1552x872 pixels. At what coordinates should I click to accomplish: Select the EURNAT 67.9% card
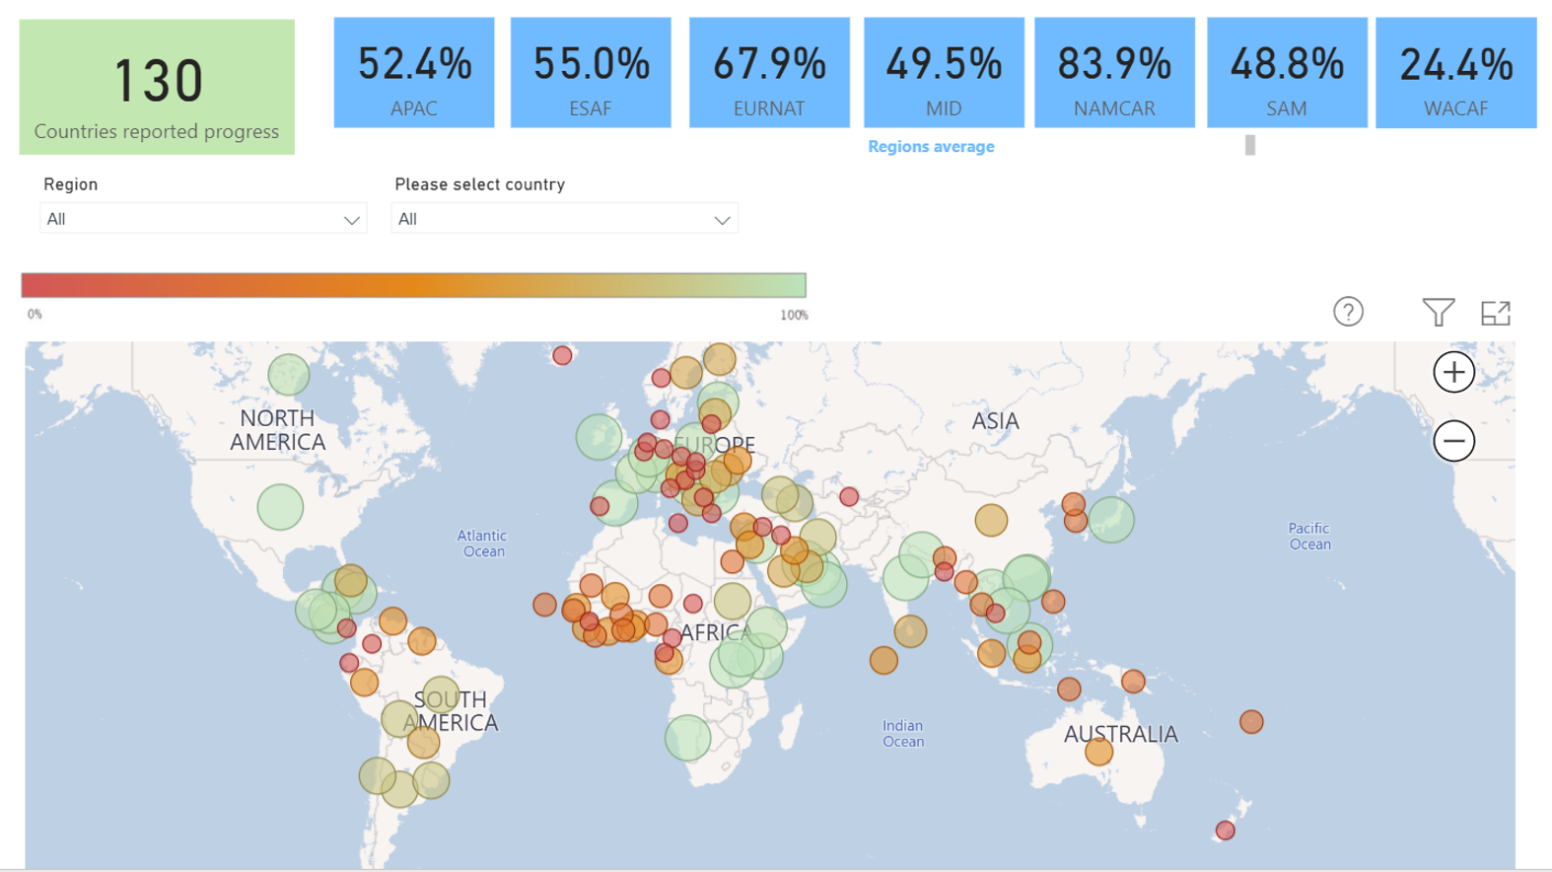coord(769,73)
